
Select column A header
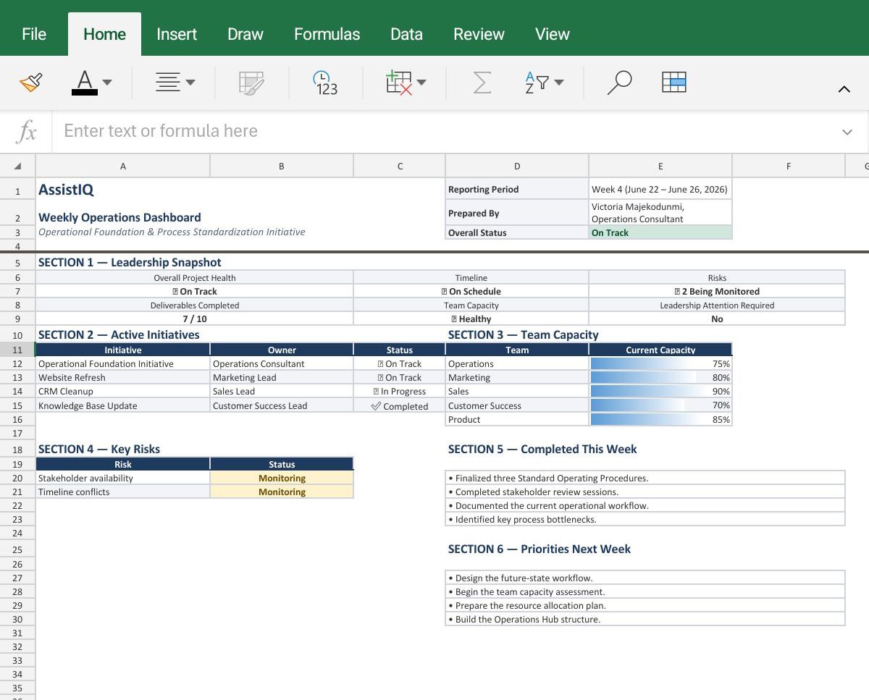122,166
